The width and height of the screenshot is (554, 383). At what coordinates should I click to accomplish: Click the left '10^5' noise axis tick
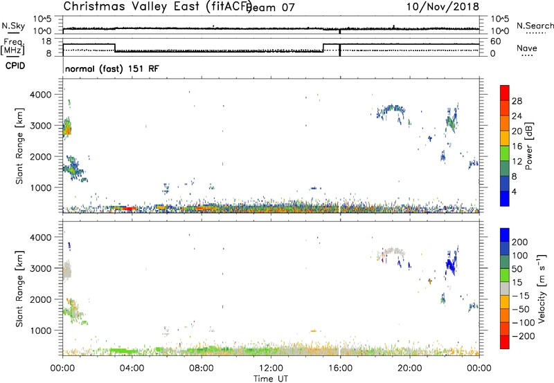coord(42,19)
